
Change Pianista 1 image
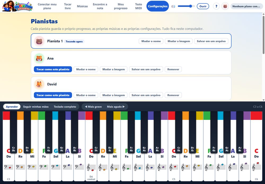click(x=179, y=41)
